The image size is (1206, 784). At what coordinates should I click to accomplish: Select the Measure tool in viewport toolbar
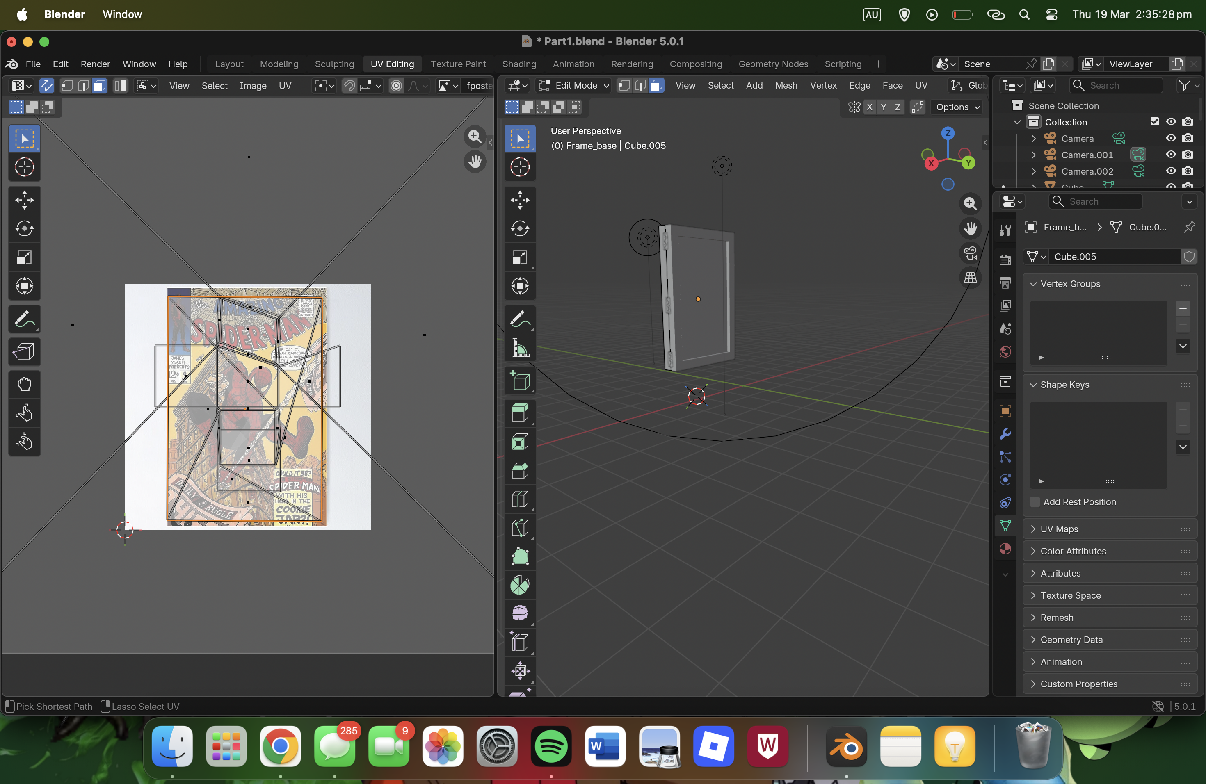(x=519, y=349)
